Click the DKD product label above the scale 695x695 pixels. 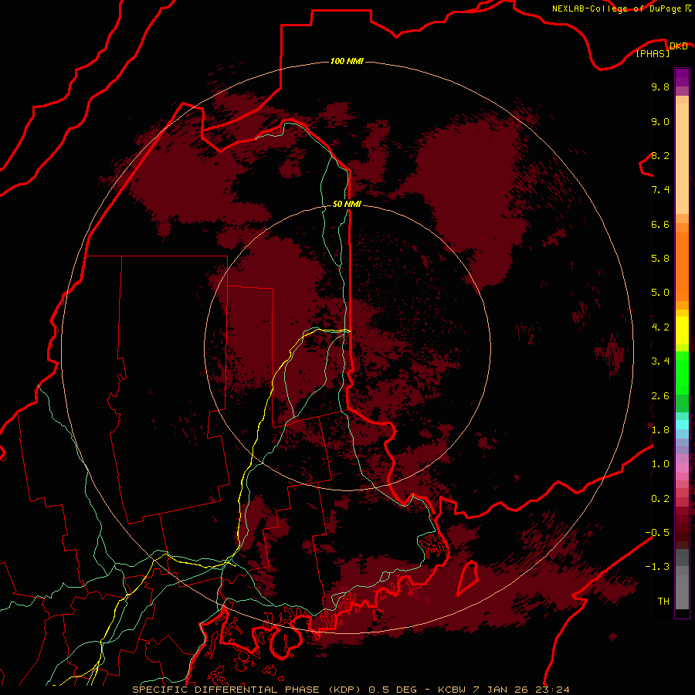[x=678, y=46]
